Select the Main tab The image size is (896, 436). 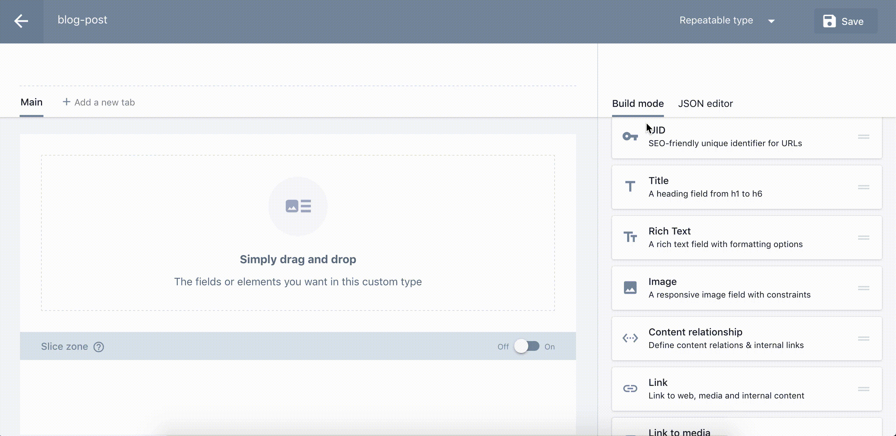(x=32, y=102)
